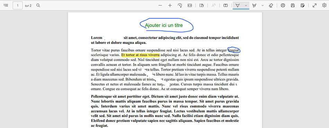
Task: Select the Highlighter tool
Action: click(x=254, y=6)
